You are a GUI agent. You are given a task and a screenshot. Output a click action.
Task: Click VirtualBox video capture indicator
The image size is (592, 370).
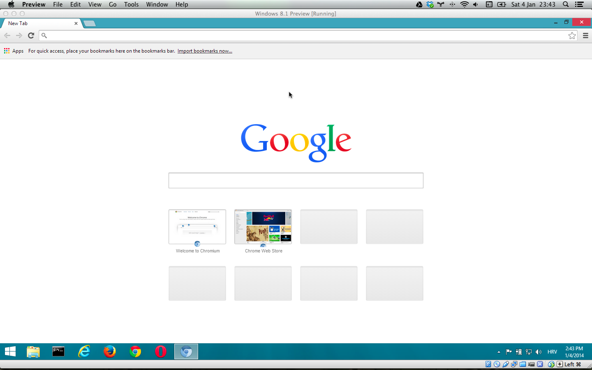click(x=531, y=364)
